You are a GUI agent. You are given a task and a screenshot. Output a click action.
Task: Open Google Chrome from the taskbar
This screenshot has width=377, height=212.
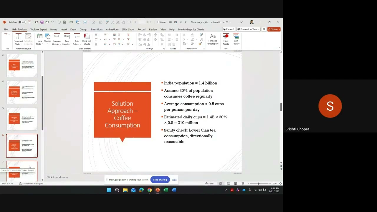coord(150,190)
